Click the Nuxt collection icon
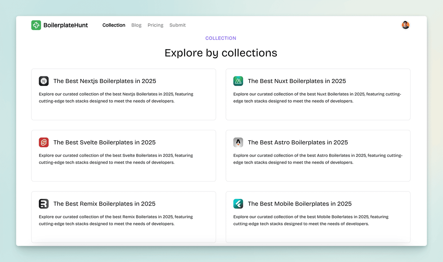 pyautogui.click(x=238, y=81)
